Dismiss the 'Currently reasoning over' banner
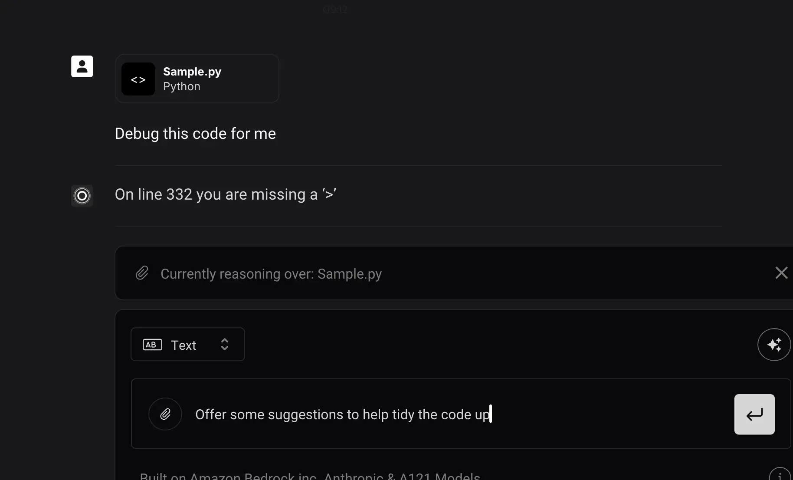This screenshot has width=793, height=480. [x=781, y=273]
